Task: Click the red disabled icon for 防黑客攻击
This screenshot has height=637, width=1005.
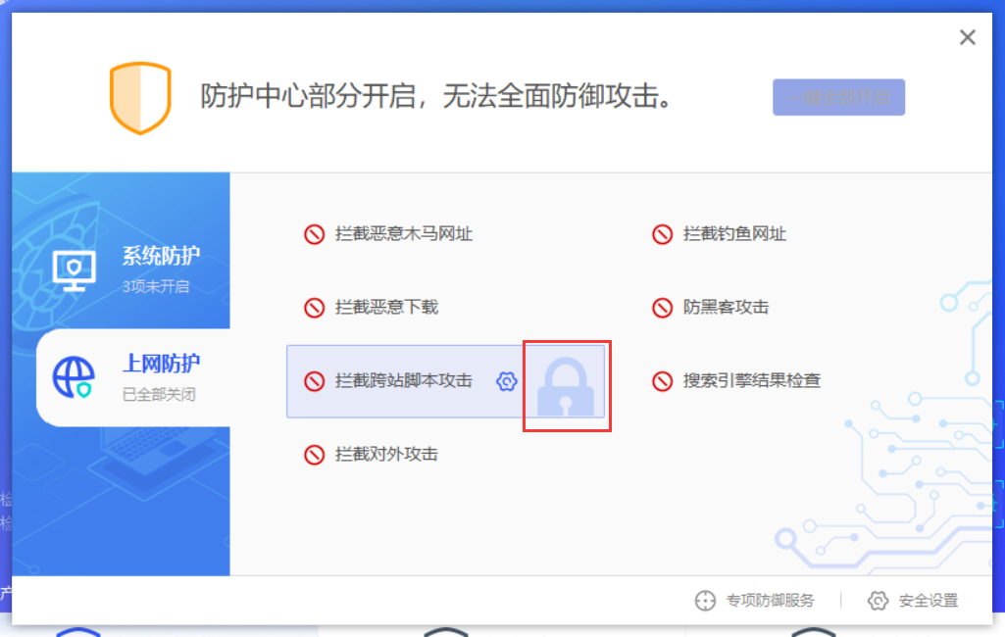Action: (662, 308)
